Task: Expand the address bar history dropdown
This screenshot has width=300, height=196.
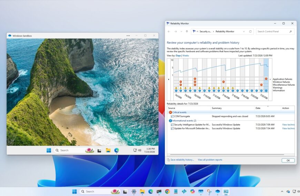Action: click(x=244, y=32)
